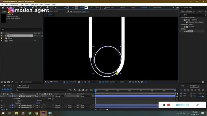Click the Fill color swatch
207x116 pixels.
pos(76,8)
